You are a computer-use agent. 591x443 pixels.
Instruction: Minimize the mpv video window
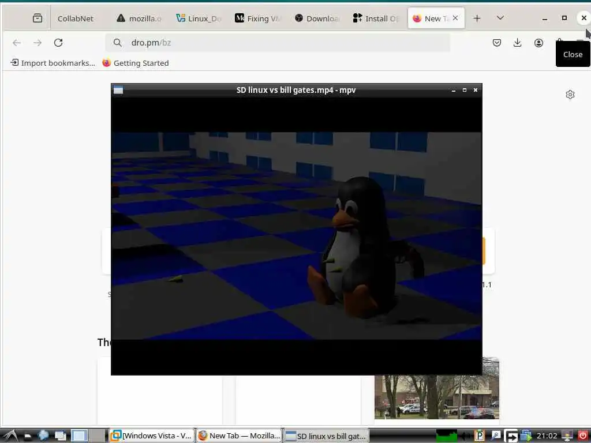pyautogui.click(x=454, y=90)
